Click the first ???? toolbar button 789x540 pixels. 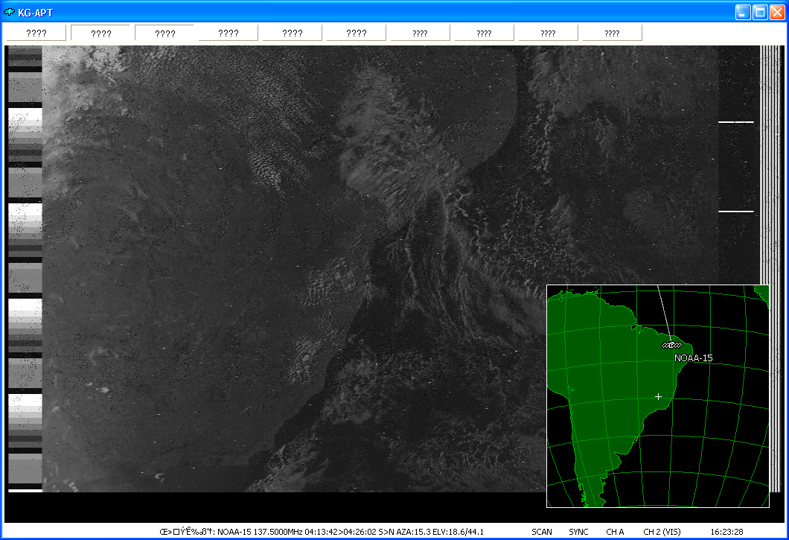pos(36,33)
